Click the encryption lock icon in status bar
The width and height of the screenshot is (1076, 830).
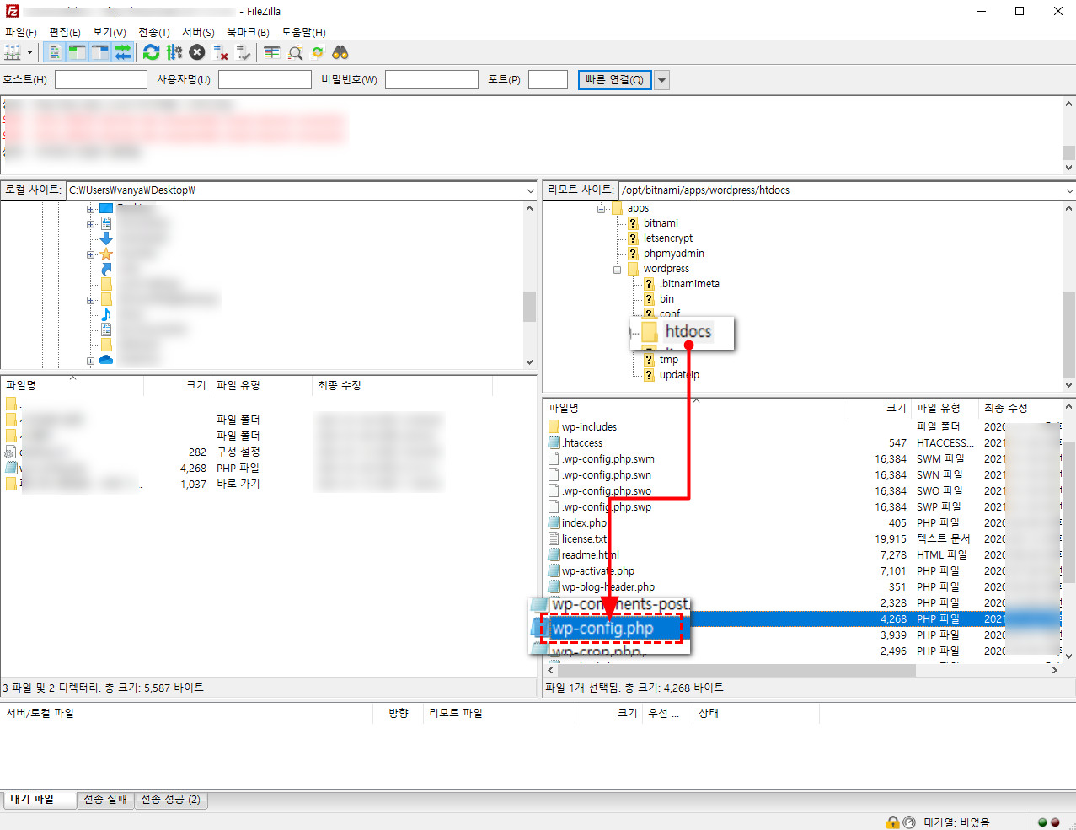(x=892, y=822)
